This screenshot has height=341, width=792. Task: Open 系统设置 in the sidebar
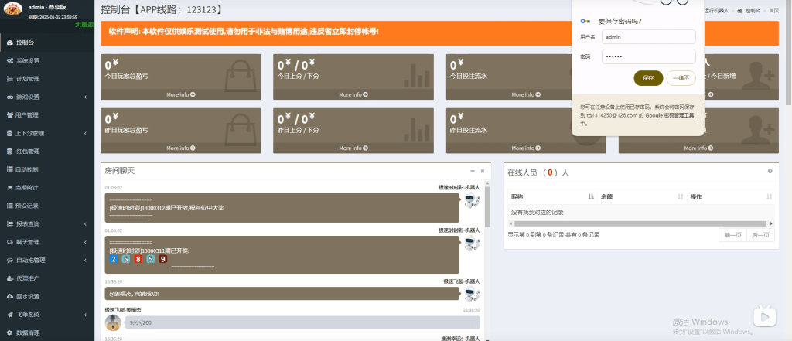coord(28,60)
